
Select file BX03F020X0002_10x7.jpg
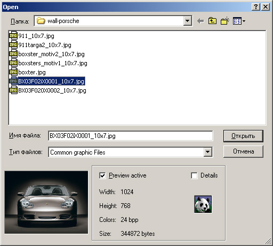tap(52, 90)
